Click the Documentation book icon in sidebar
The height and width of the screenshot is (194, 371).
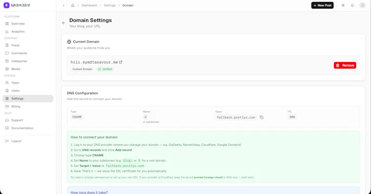click(x=7, y=128)
